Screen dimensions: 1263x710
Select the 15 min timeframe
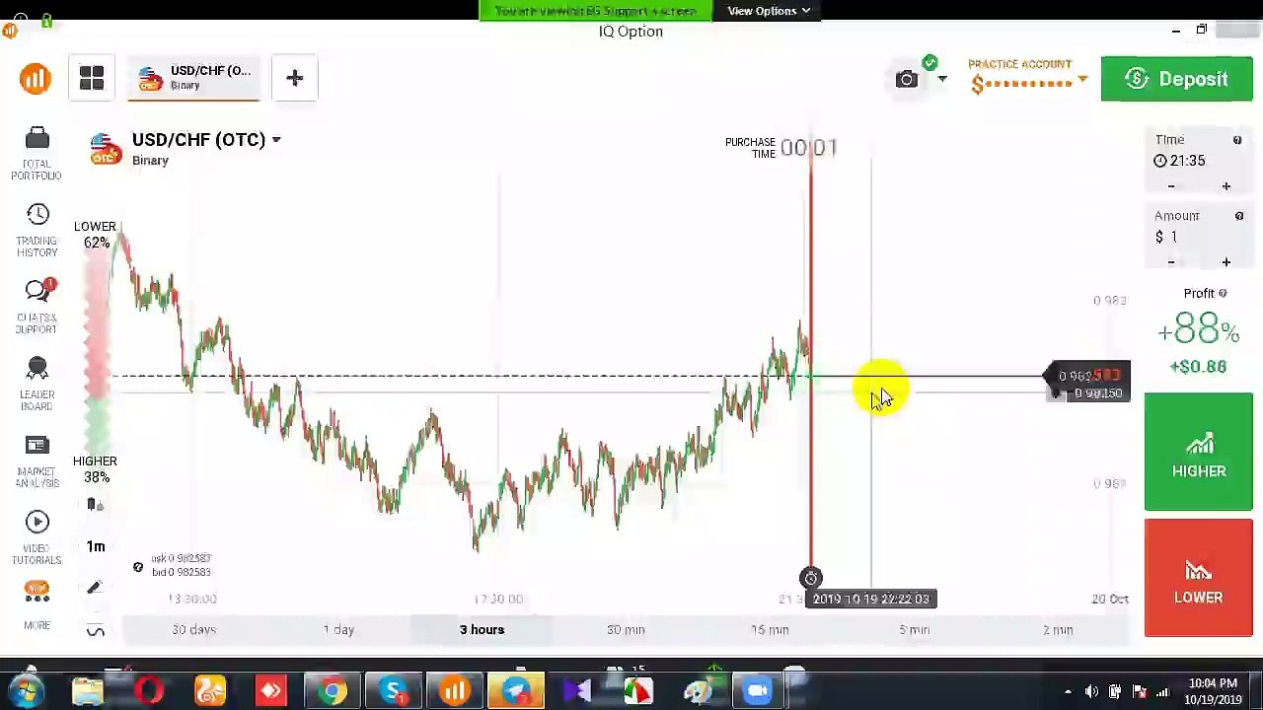point(770,629)
